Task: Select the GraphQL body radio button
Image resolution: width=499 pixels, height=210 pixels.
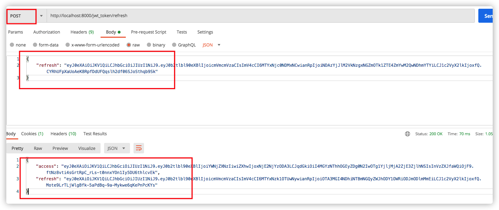Action: [x=174, y=45]
